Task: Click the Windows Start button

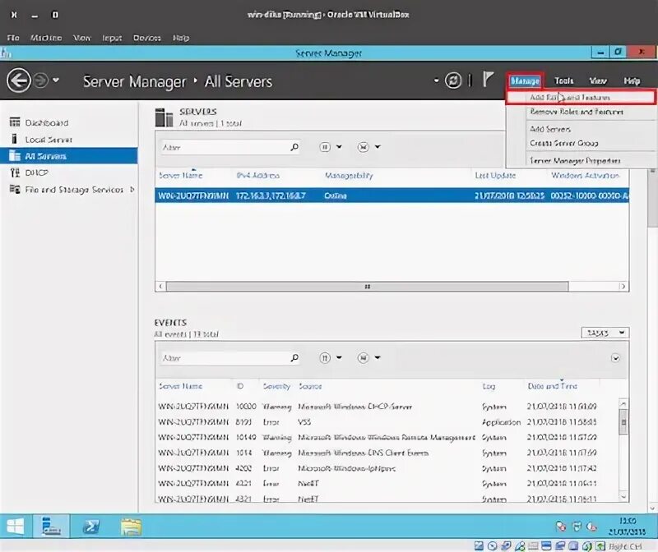Action: click(16, 527)
